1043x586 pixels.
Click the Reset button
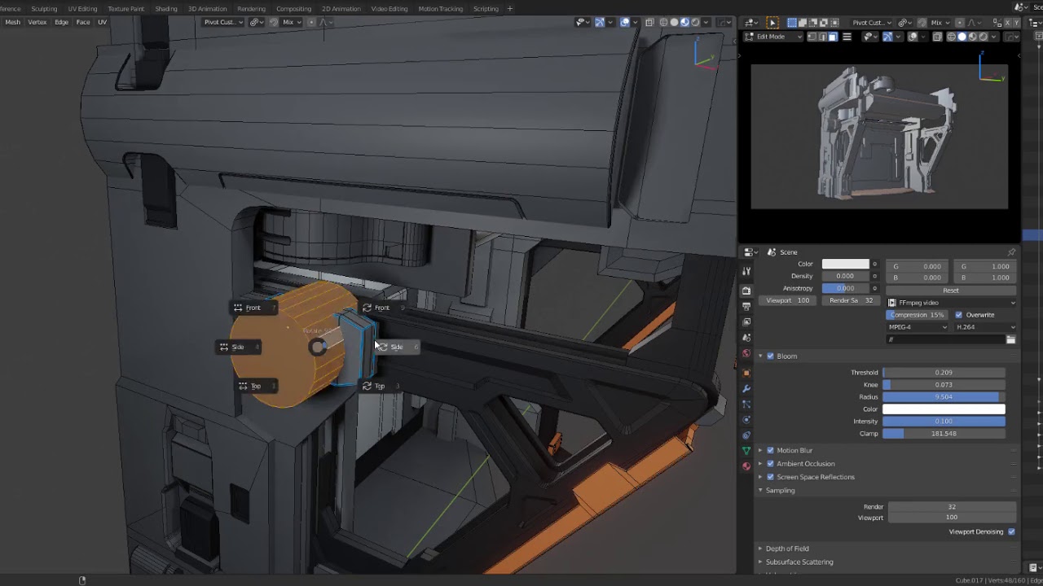(x=951, y=291)
